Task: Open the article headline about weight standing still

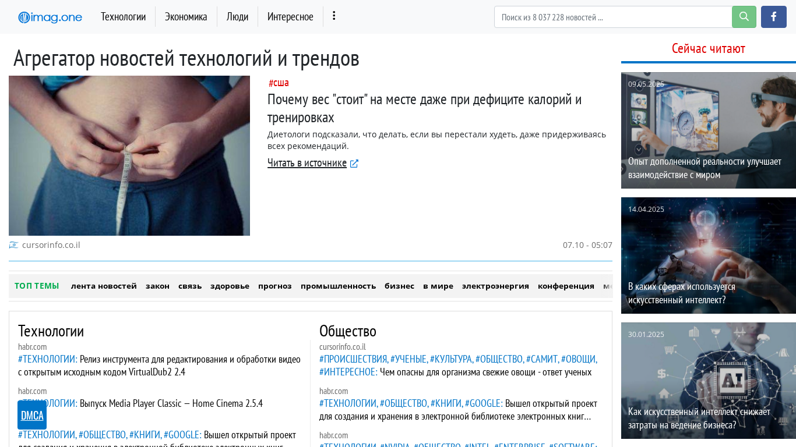Action: pyautogui.click(x=425, y=108)
